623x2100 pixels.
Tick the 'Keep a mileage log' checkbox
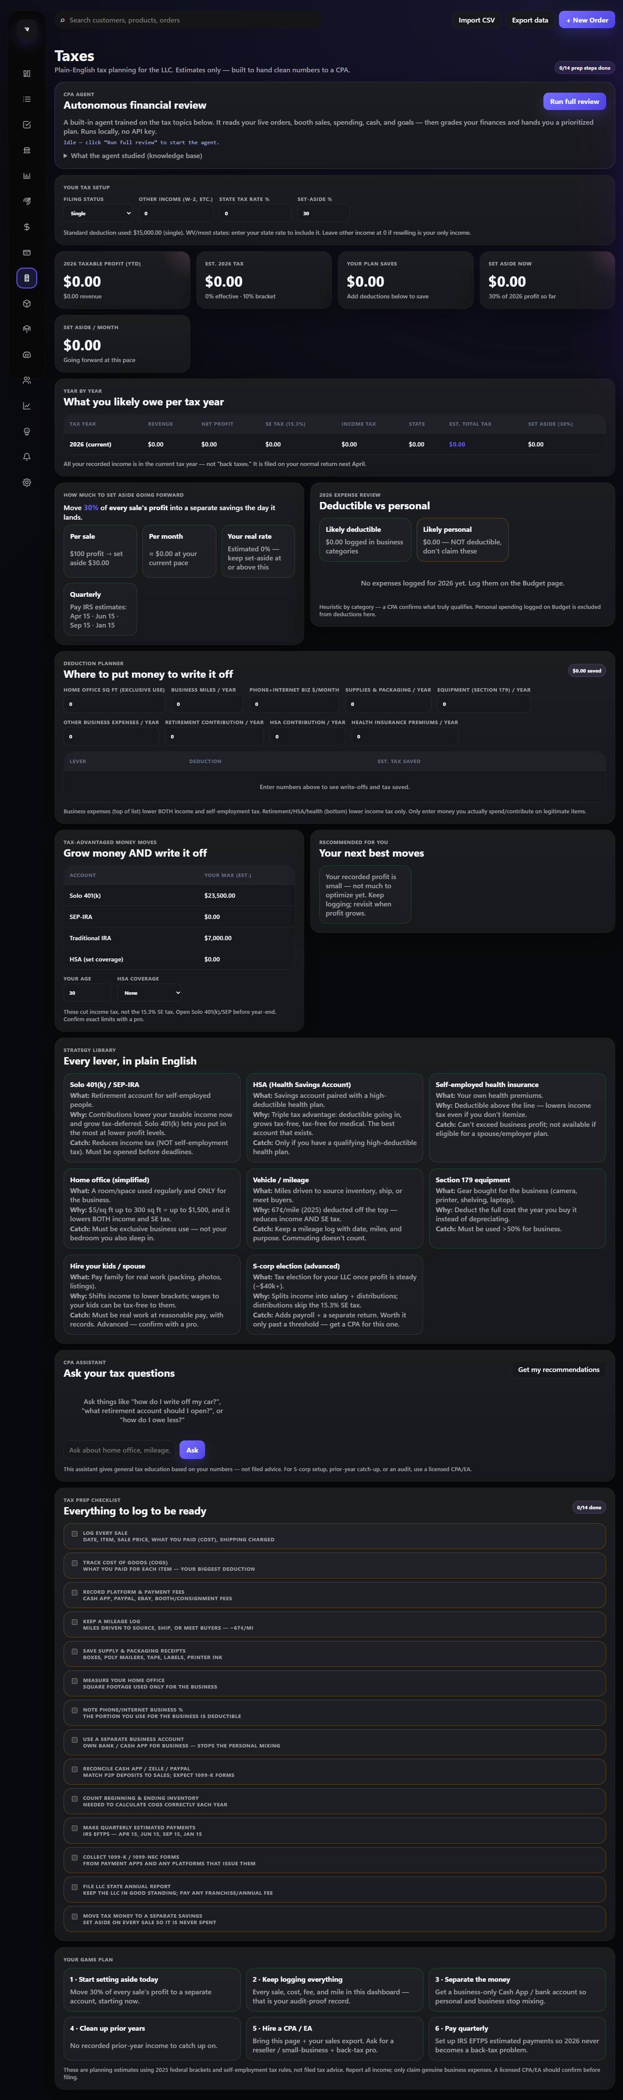(x=75, y=1621)
